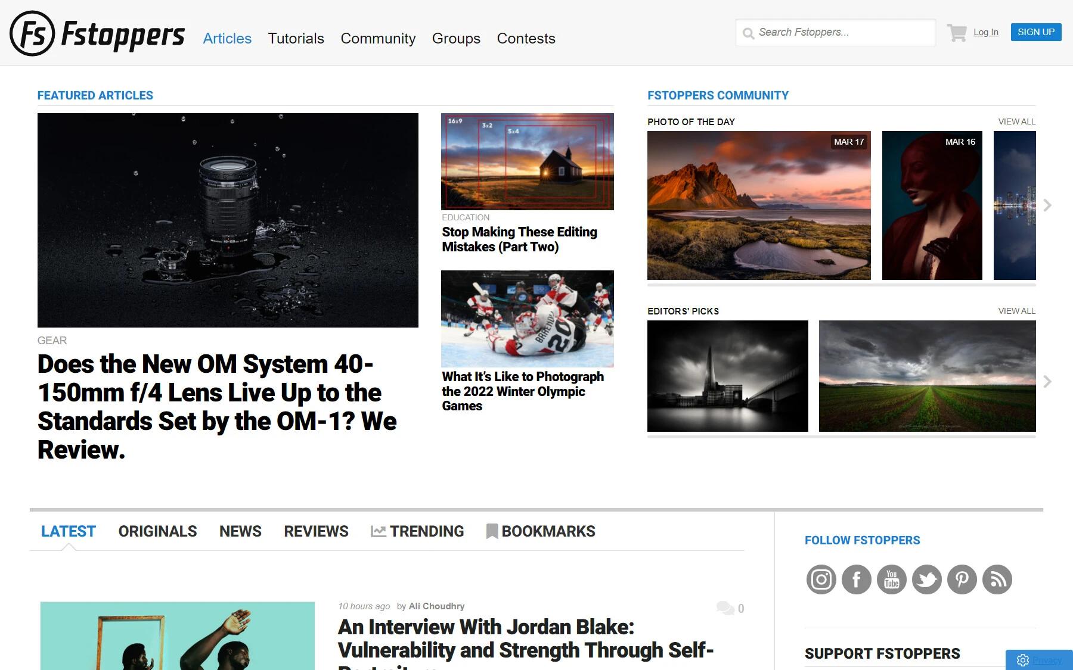
Task: Open the Fstoppers Facebook page
Action: [x=856, y=578]
